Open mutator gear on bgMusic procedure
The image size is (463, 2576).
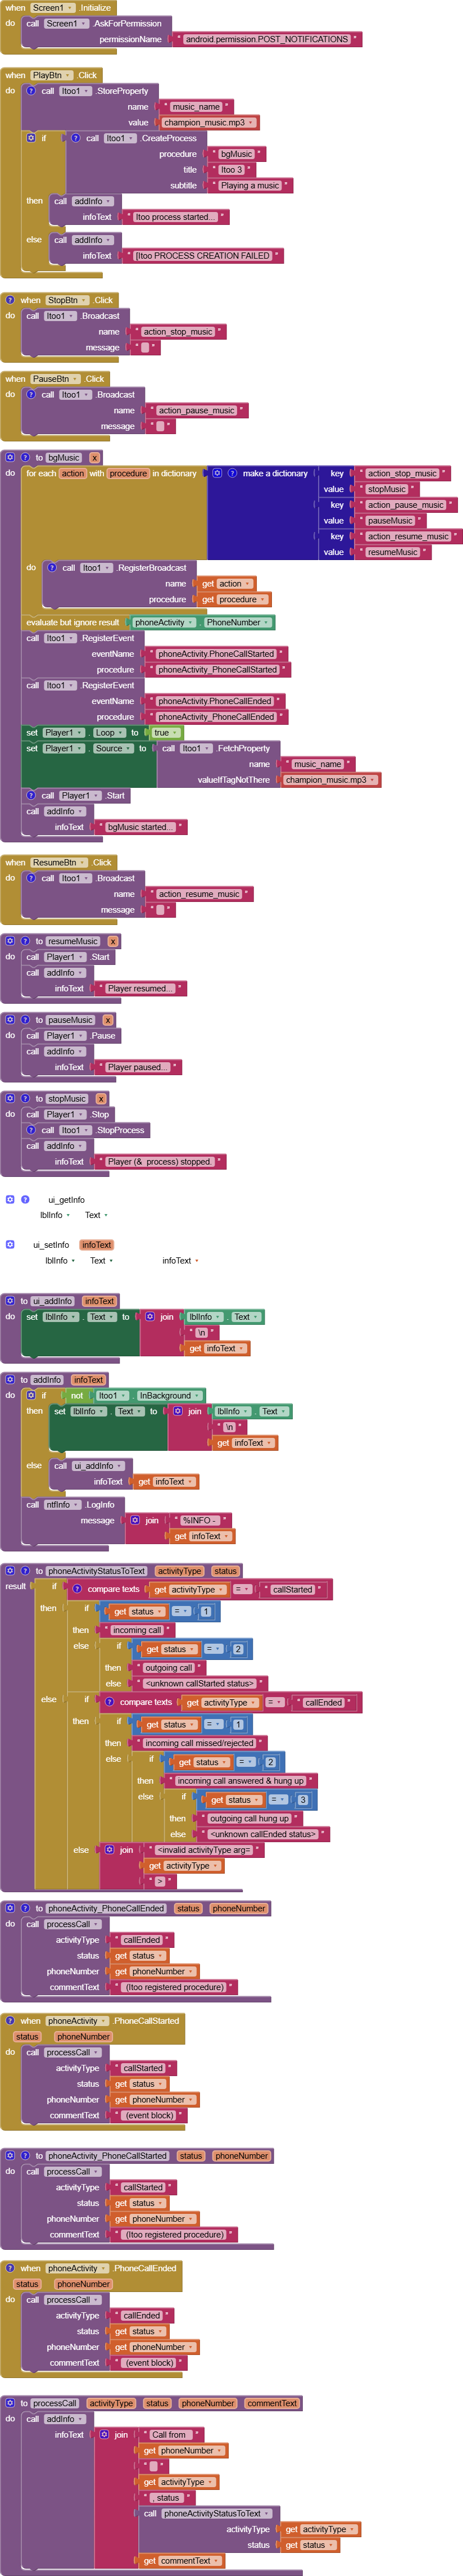click(10, 457)
